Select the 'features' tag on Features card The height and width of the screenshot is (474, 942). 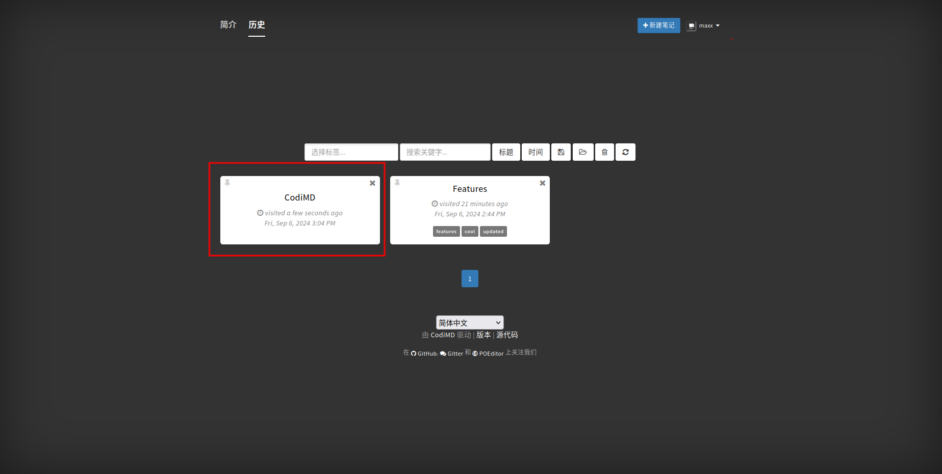(446, 232)
